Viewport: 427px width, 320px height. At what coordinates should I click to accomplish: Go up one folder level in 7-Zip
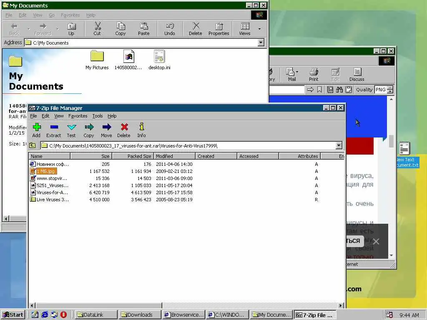point(33,145)
